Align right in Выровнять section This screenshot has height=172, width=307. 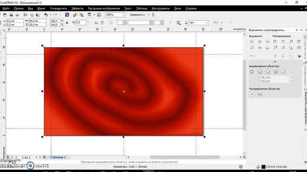tap(267, 42)
